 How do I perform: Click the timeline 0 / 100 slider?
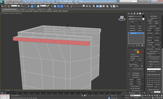click(7, 91)
